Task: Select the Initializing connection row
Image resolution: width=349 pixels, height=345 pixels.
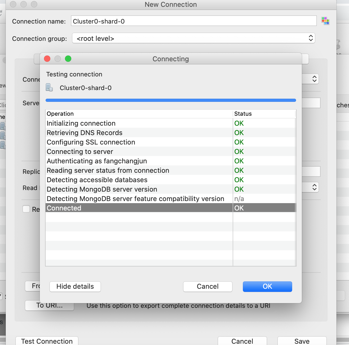Action: pyautogui.click(x=171, y=123)
